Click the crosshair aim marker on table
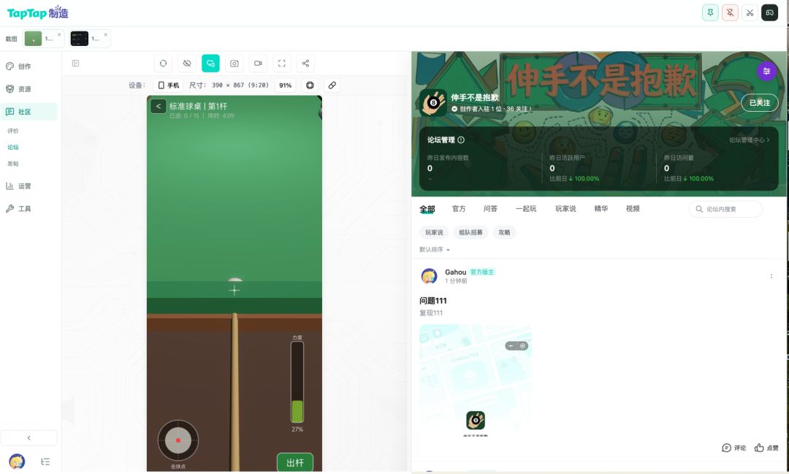 (234, 291)
